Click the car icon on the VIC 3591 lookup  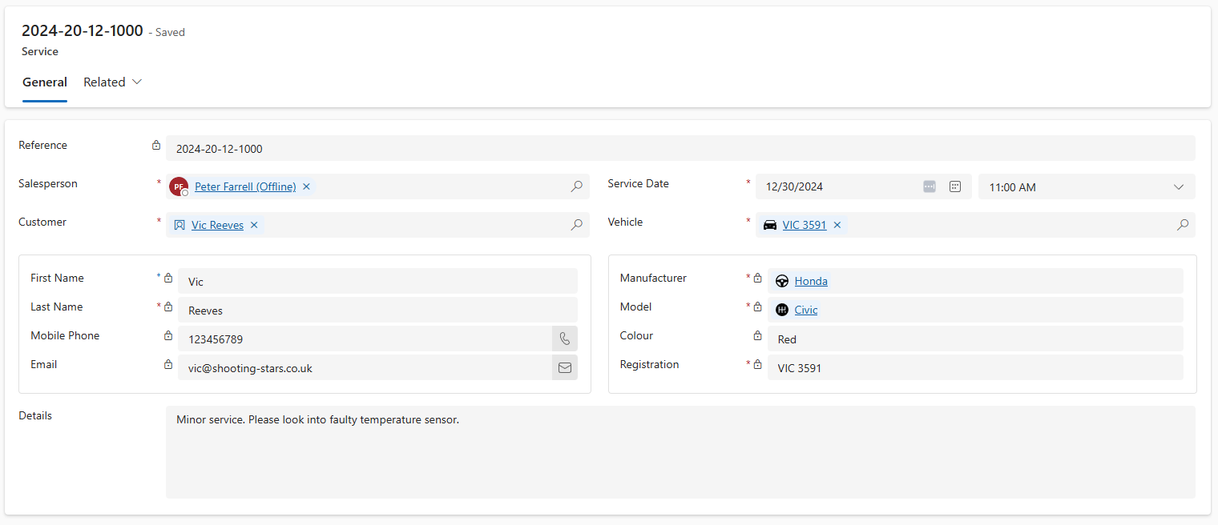[x=770, y=225]
